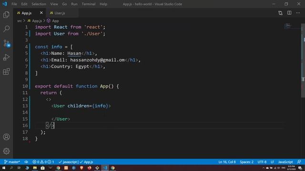Click the 'info' variable name on line 4
Viewport: 305px width, 171px height.
(x=57, y=47)
